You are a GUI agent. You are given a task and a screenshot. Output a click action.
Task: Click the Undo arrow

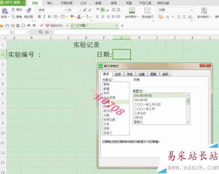[29, 26]
